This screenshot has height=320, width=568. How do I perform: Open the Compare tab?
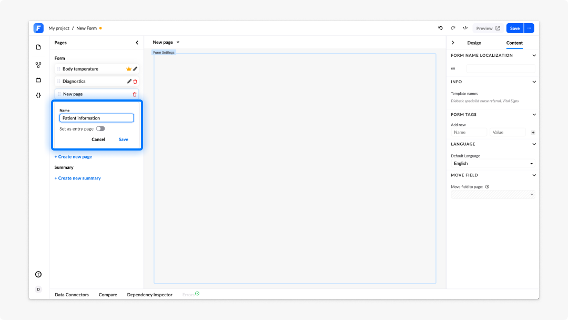pos(108,295)
